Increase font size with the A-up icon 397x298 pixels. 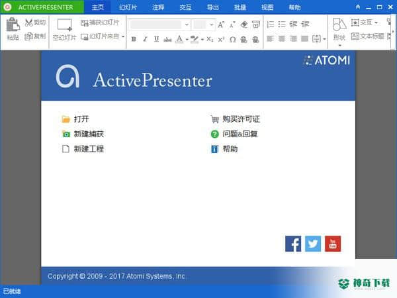point(221,25)
